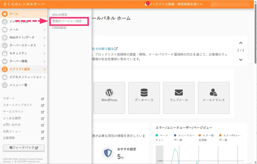Click the WordPress logo icon
This screenshot has width=257, height=164.
point(109,93)
